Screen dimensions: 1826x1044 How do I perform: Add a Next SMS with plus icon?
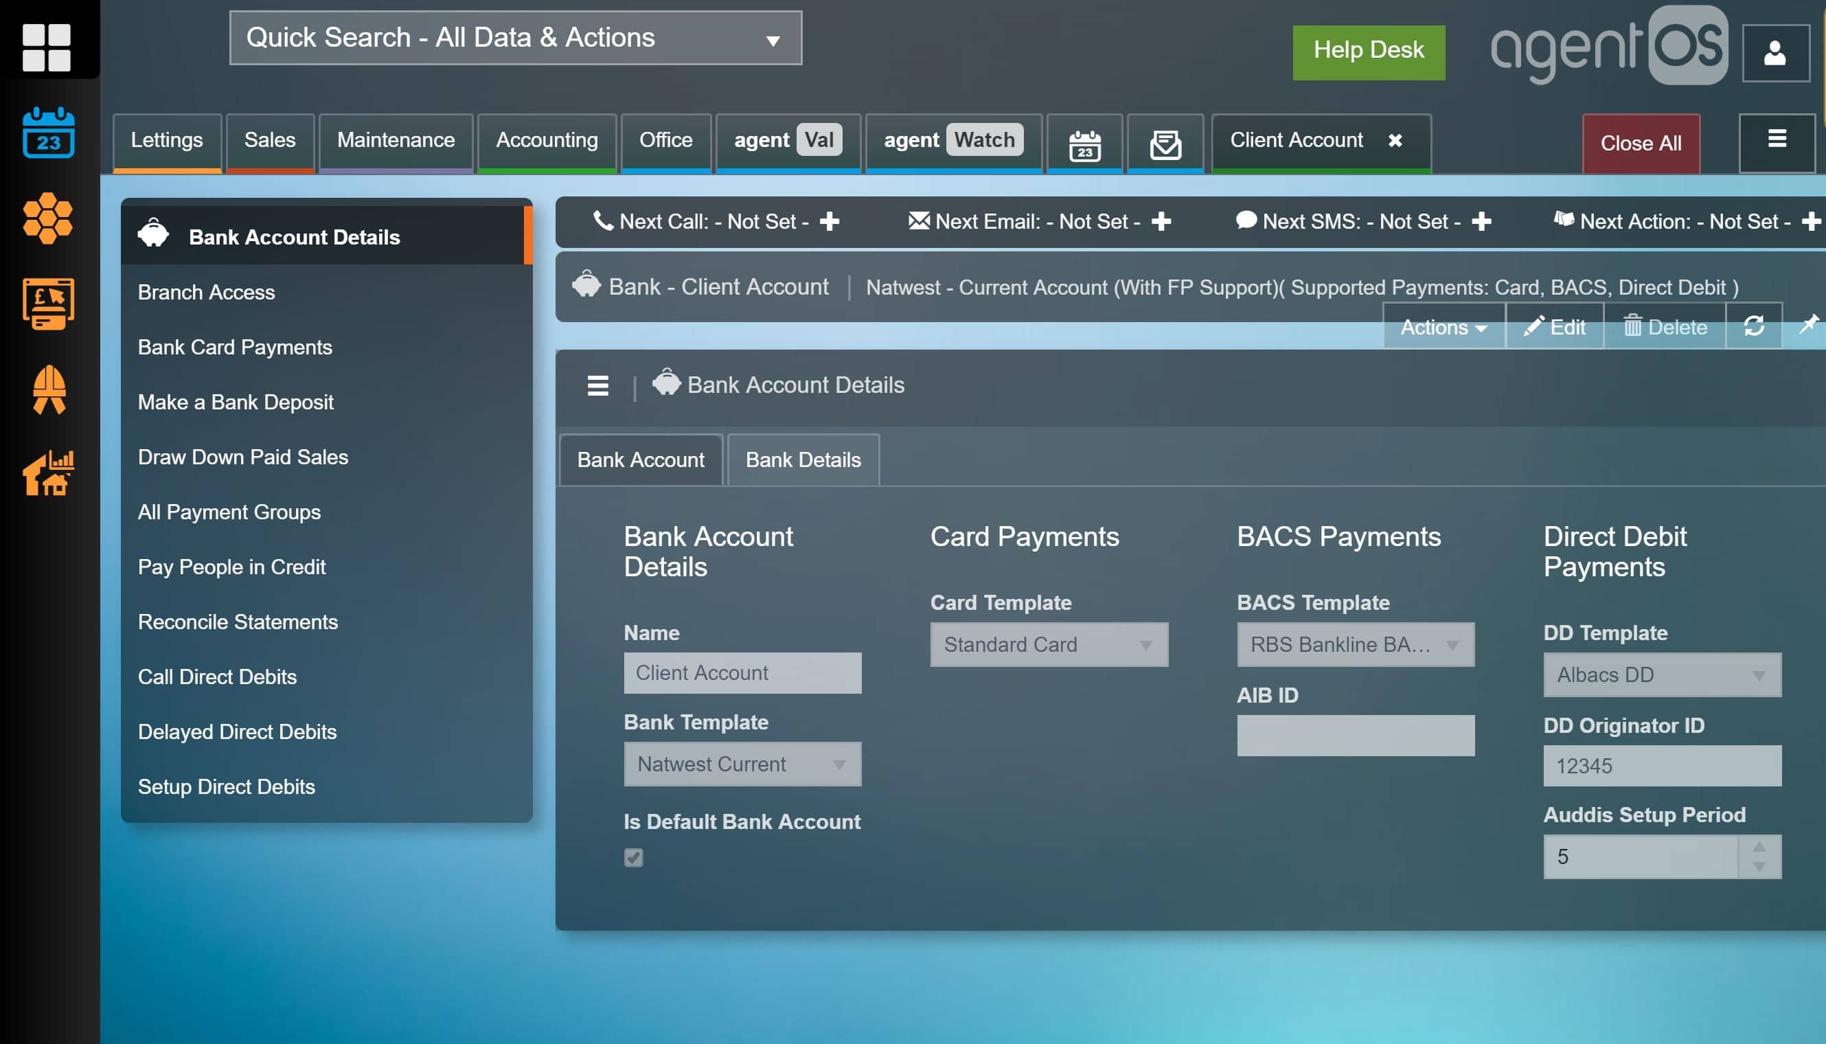coord(1481,222)
